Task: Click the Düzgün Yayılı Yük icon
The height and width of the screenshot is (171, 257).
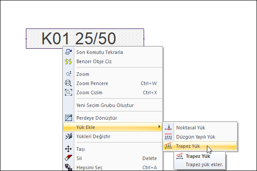Action: point(168,137)
